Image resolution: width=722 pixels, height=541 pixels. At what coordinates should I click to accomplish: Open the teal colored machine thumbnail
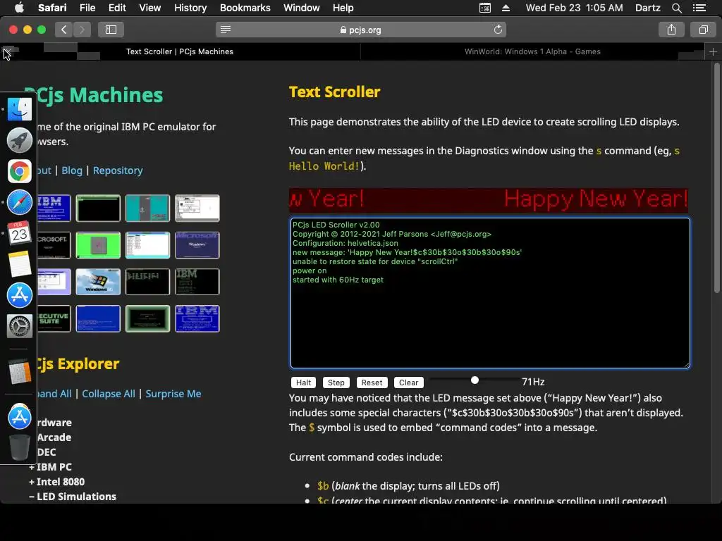point(147,208)
